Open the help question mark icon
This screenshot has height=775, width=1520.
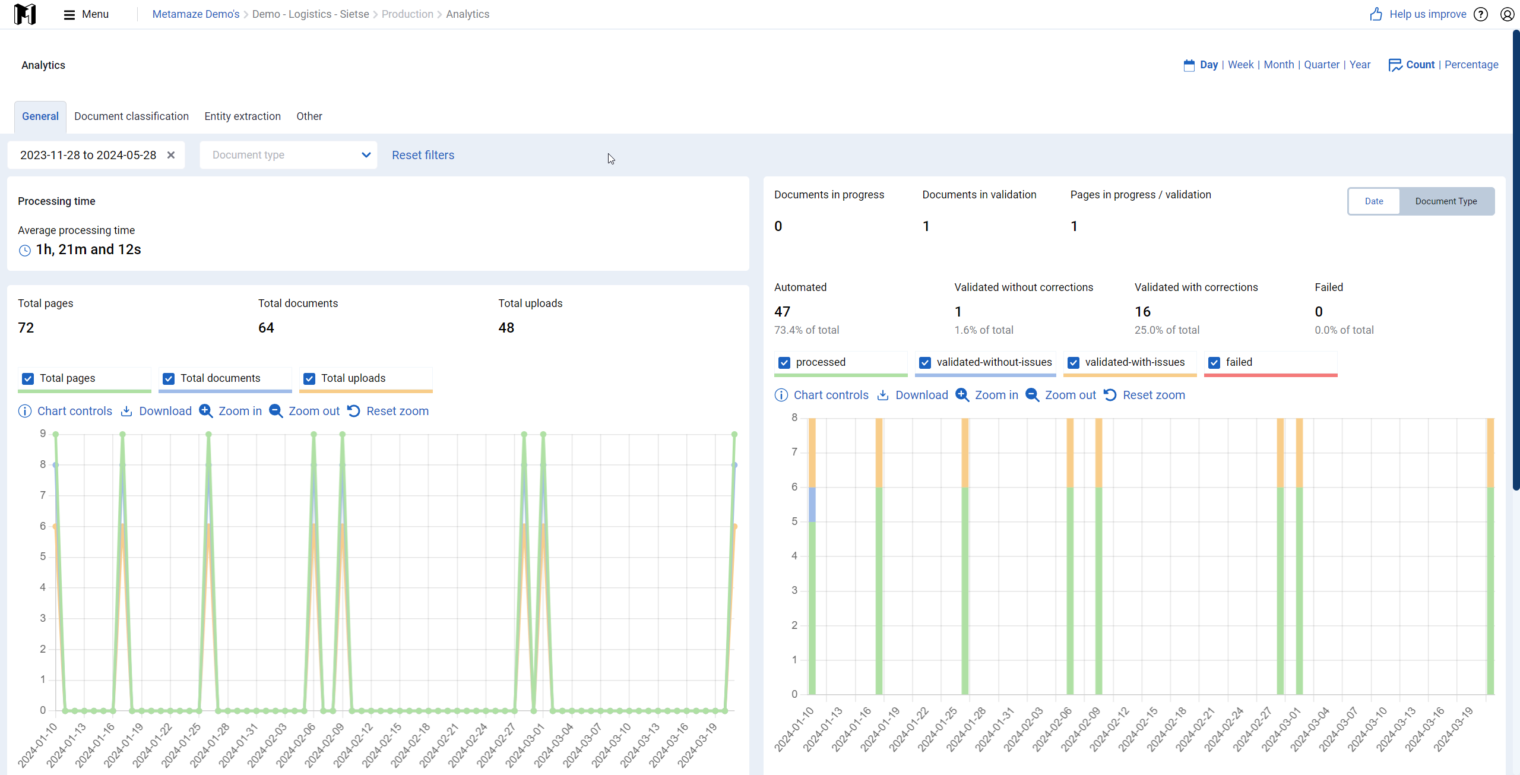click(x=1481, y=14)
